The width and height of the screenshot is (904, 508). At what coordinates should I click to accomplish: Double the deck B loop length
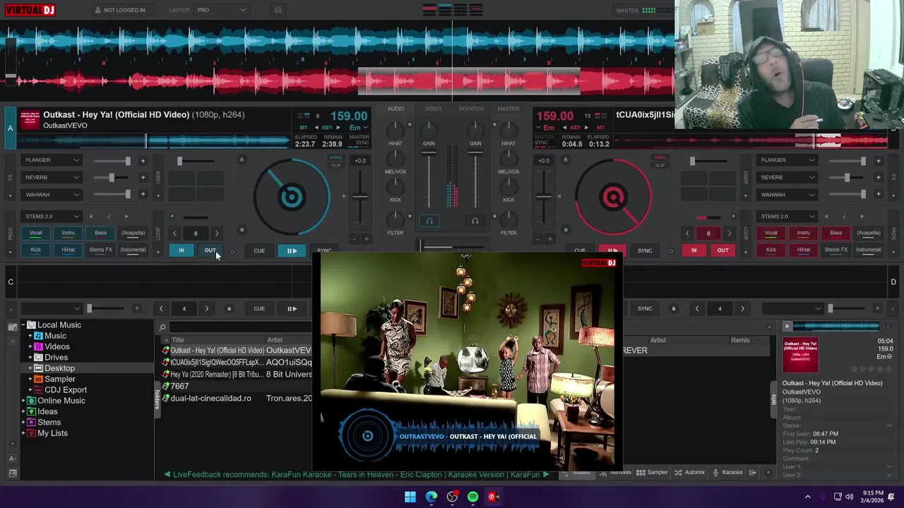pos(730,234)
